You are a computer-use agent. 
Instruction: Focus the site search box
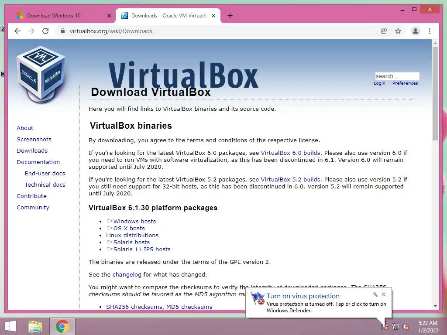click(397, 76)
